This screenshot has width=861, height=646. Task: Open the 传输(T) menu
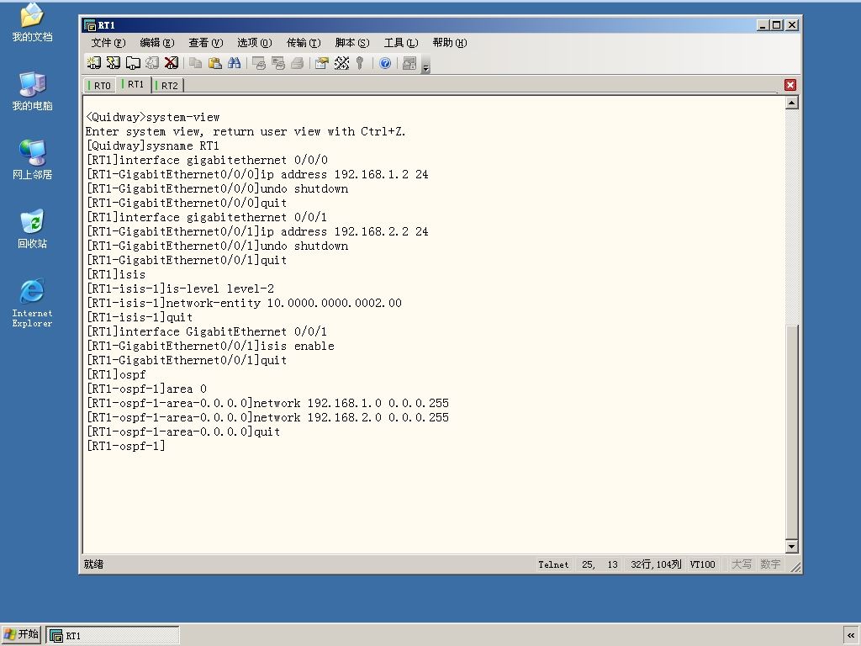click(303, 43)
